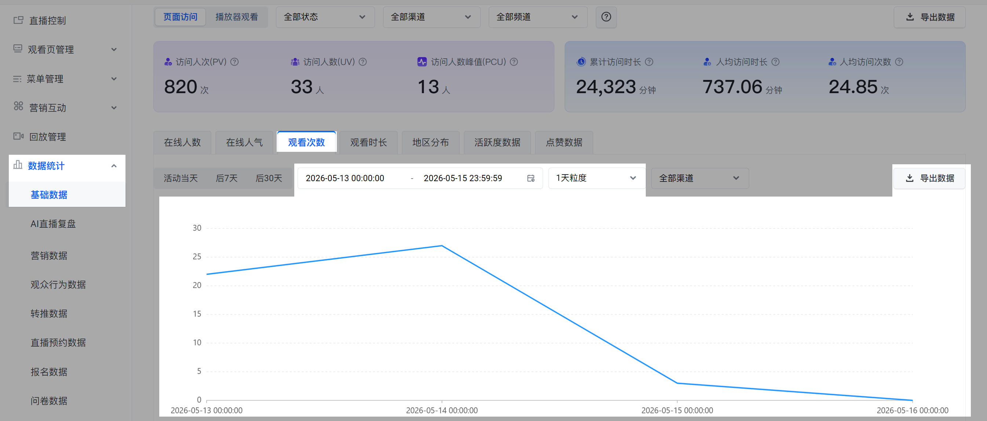Click the 24.85 次 value
This screenshot has width=987, height=421.
pos(859,87)
